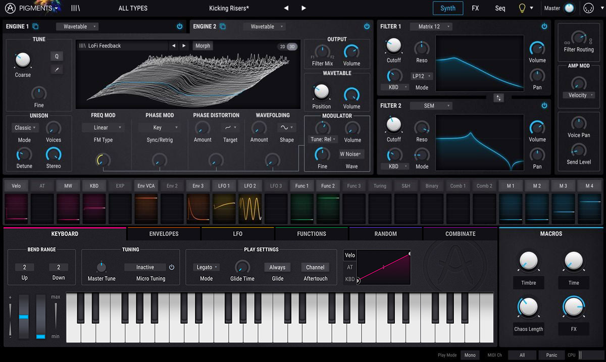Viewport: 606px width, 362px height.
Task: Click the mod wheel slider
Action: click(x=40, y=317)
